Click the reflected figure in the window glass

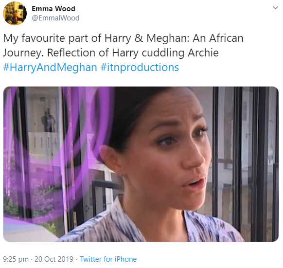tap(48, 120)
